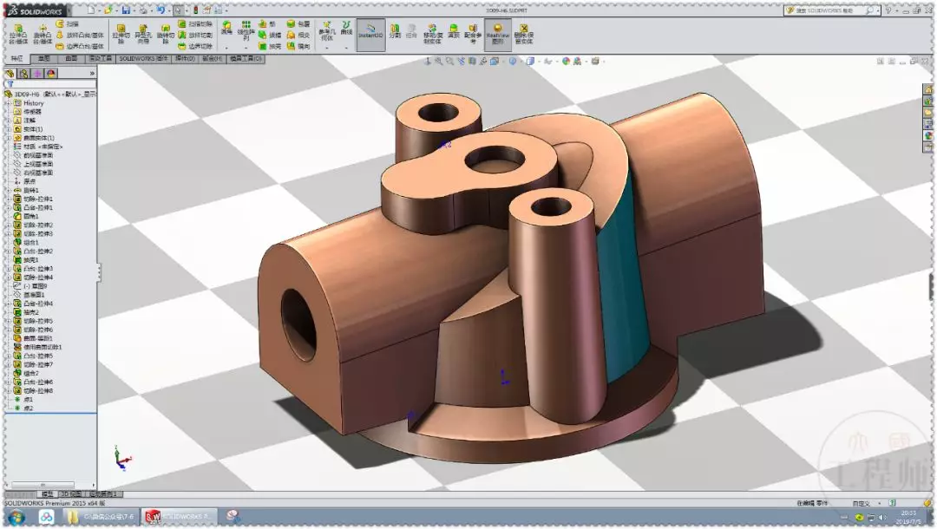
Task: Click the Save icon in title bar
Action: (x=126, y=10)
